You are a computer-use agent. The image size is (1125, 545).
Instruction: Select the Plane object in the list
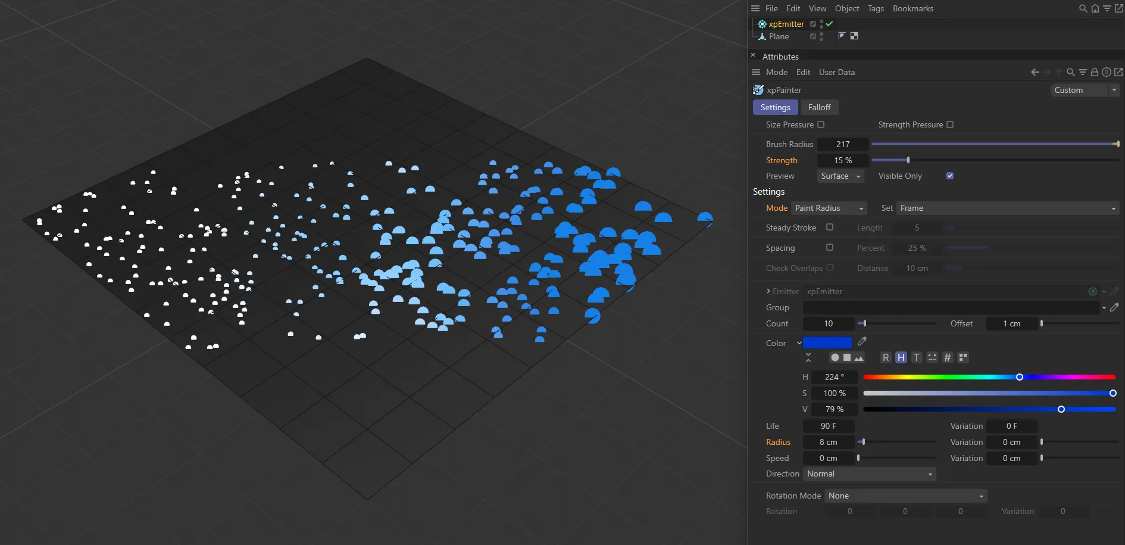pyautogui.click(x=779, y=36)
